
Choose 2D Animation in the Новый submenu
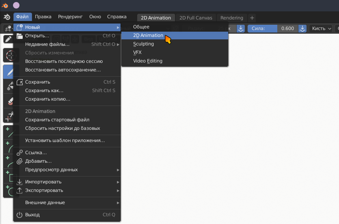pos(175,35)
